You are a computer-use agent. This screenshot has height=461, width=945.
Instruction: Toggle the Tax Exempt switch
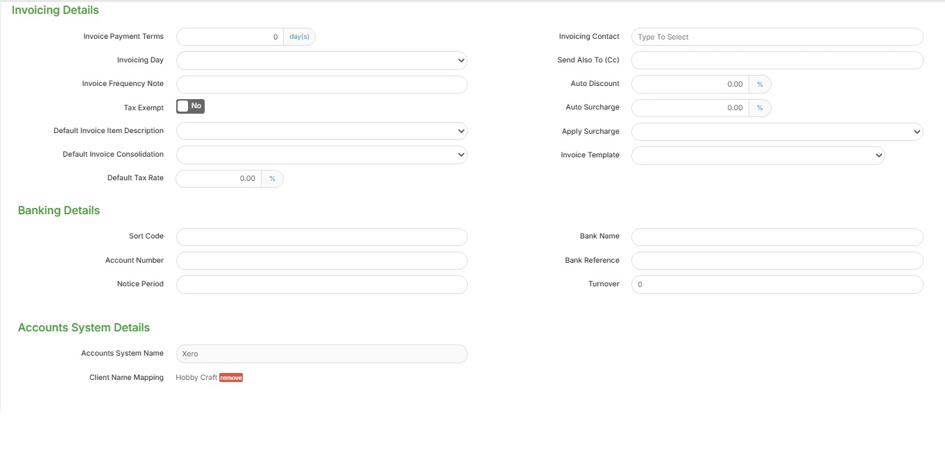(x=190, y=106)
